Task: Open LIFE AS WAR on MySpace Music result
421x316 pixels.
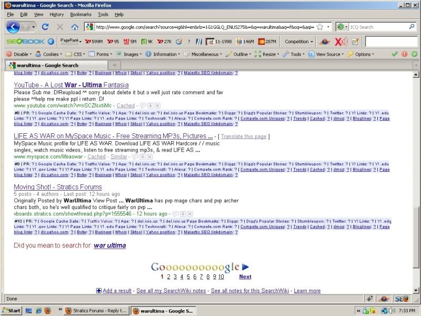Action: (x=113, y=136)
